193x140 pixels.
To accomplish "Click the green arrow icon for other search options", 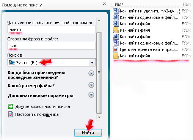I will pyautogui.click(x=11, y=106).
